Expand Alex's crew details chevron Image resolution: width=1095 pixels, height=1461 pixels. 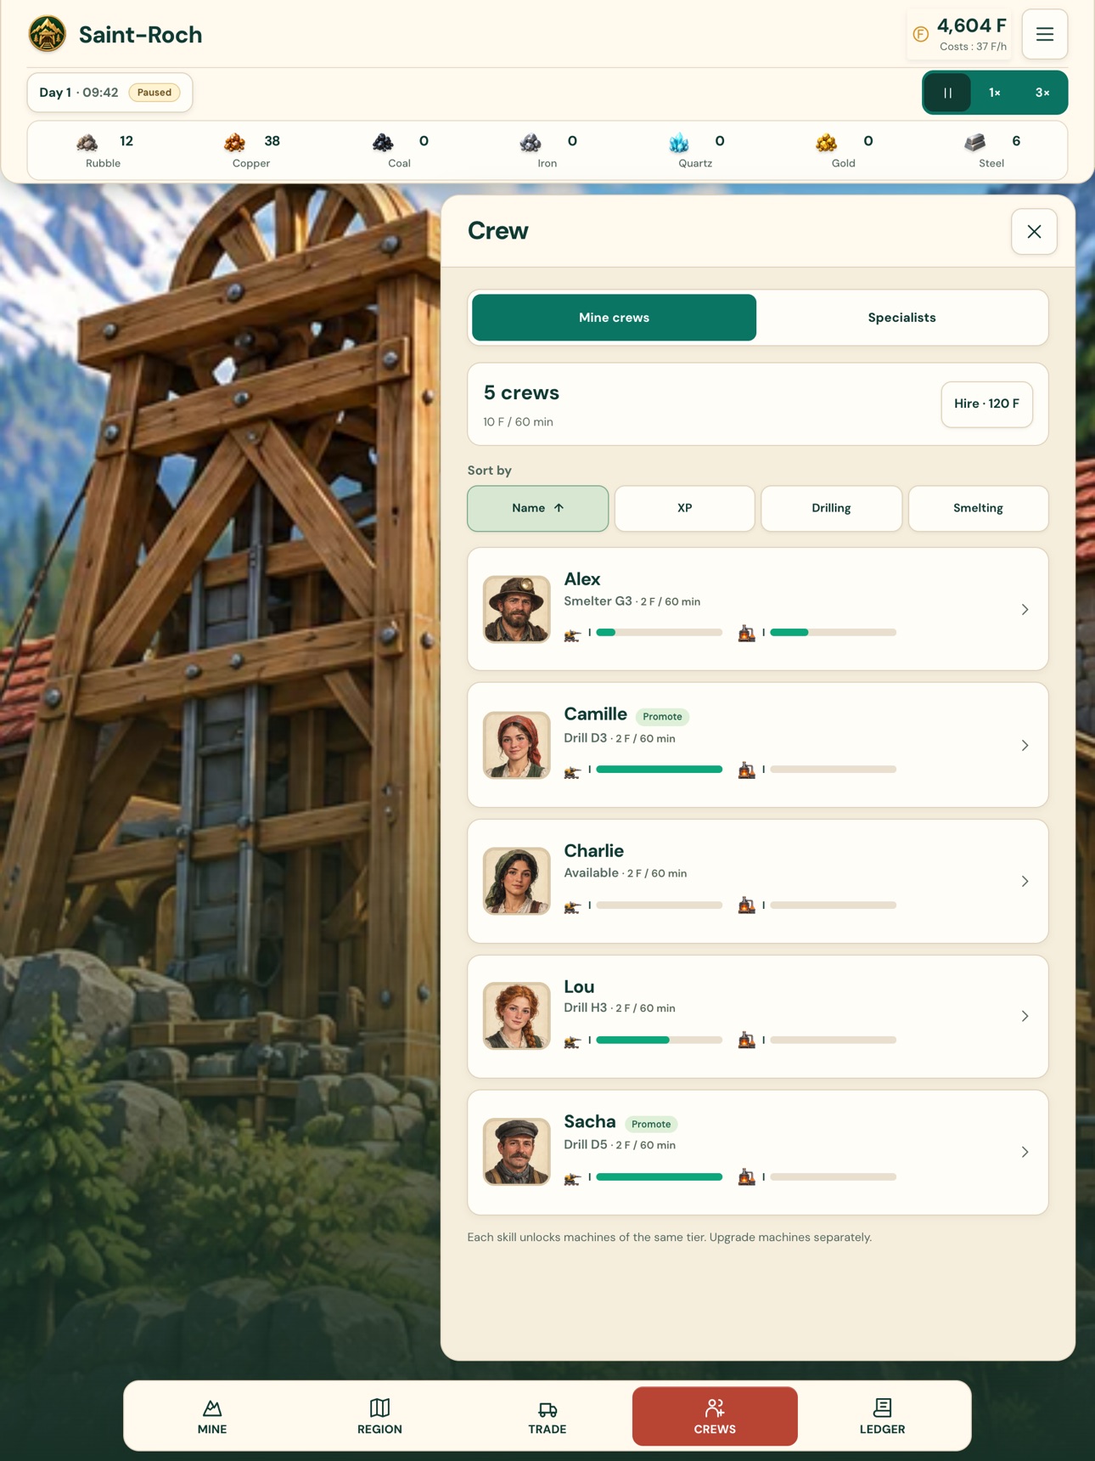[1025, 610]
